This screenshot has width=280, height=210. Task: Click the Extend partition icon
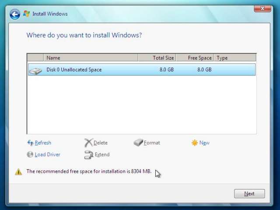(x=88, y=154)
